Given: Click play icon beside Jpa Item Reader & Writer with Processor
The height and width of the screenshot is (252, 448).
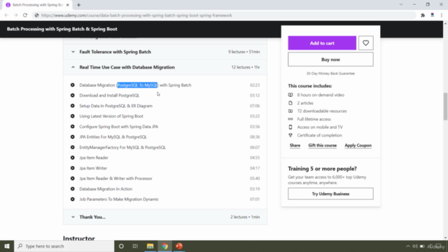Looking at the screenshot, I should click(73, 178).
